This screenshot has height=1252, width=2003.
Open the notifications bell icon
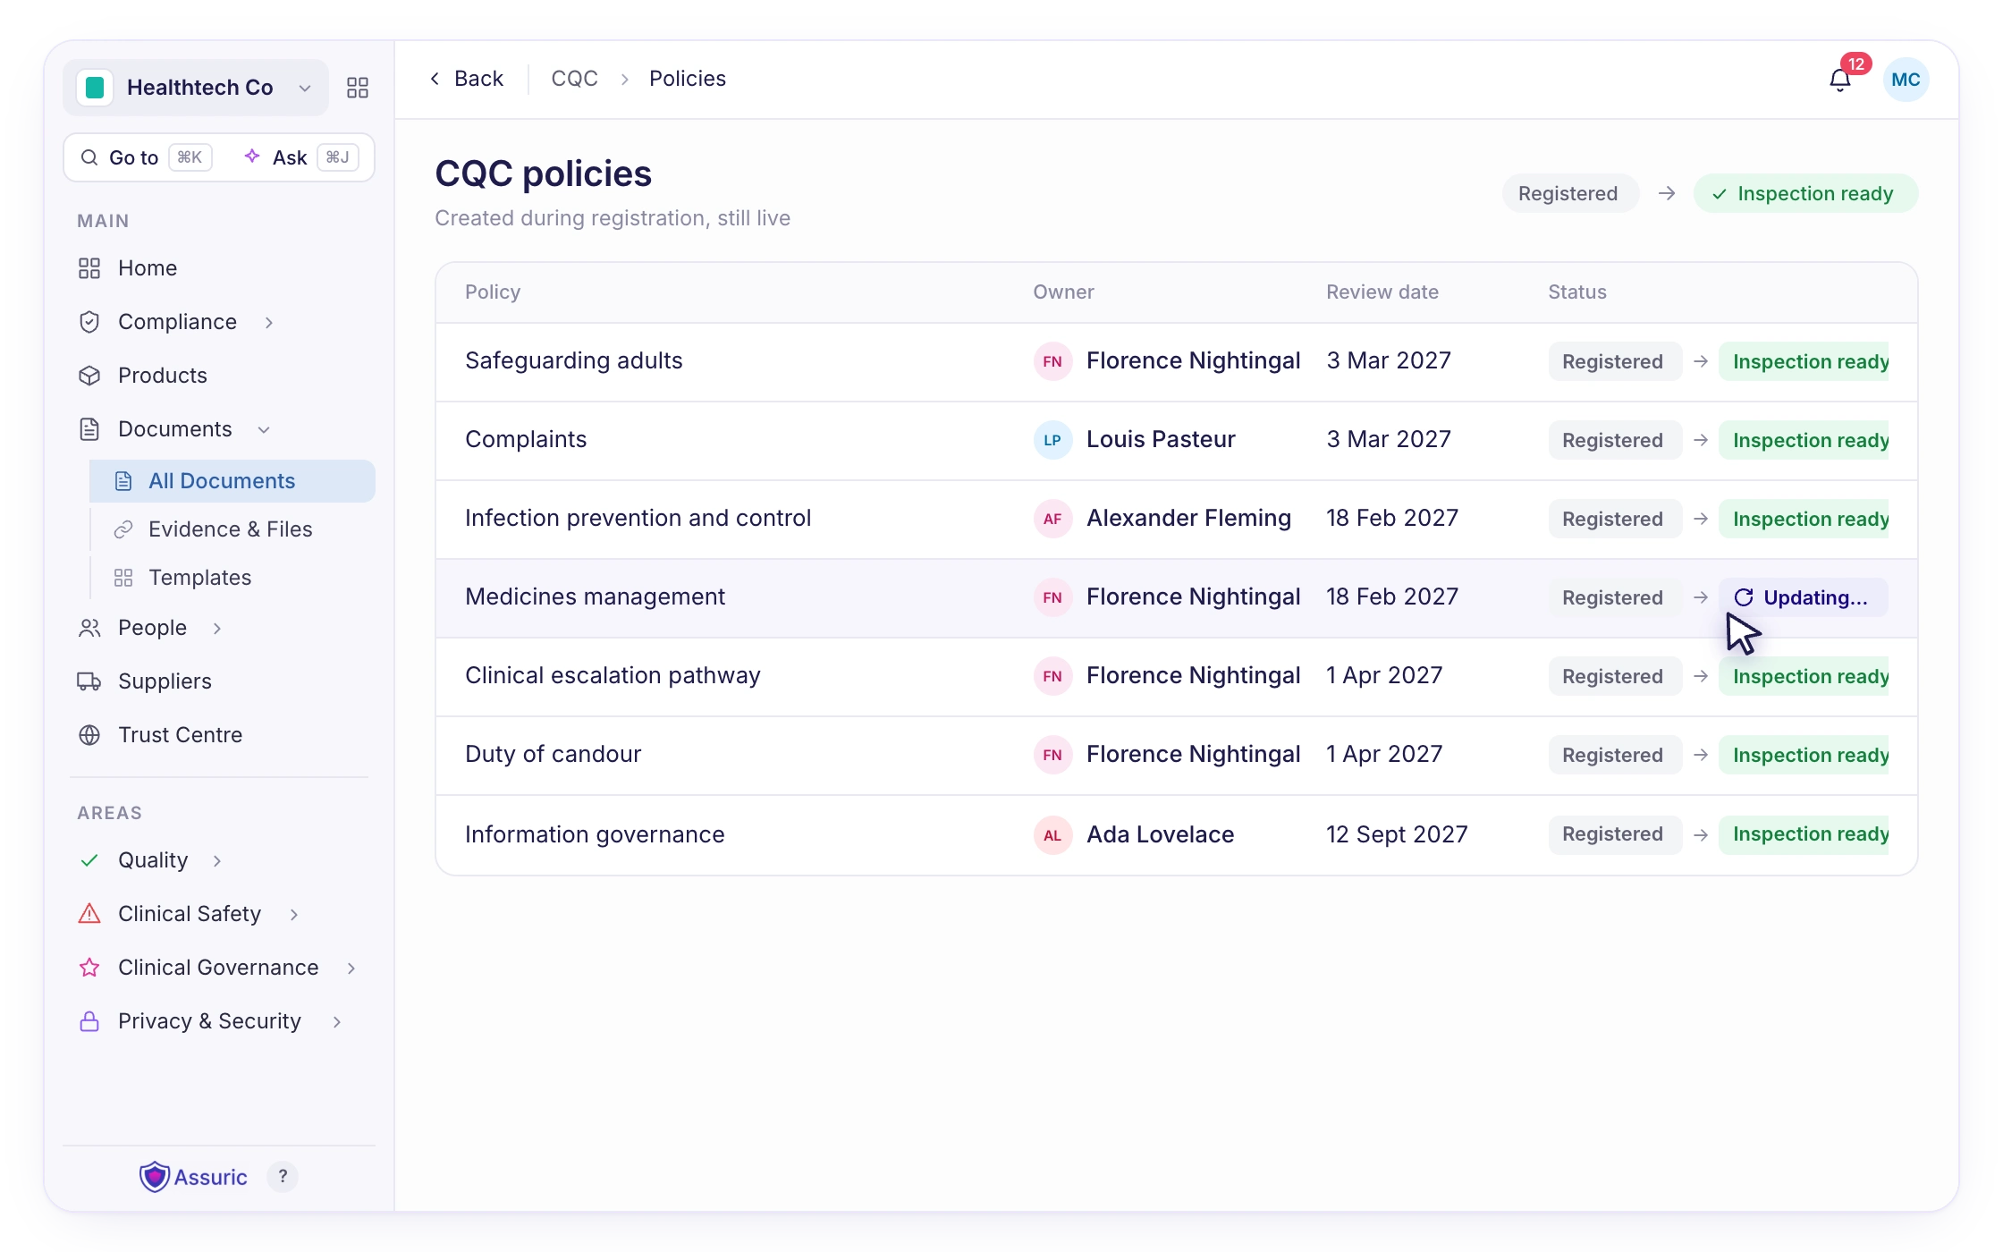click(x=1839, y=80)
